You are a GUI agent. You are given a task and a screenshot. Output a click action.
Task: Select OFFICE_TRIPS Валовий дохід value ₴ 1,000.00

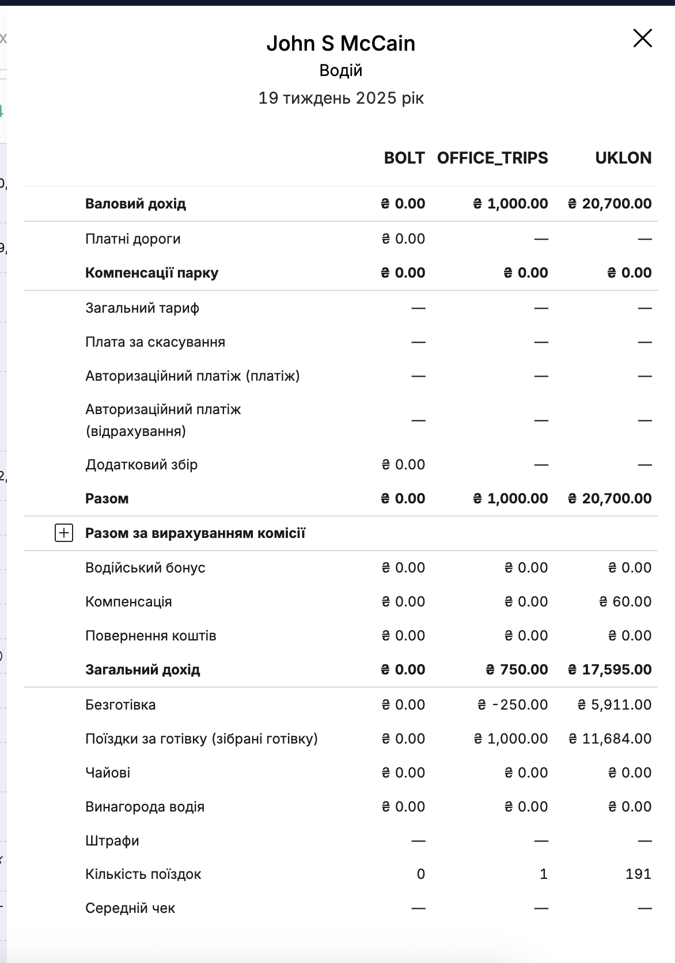(x=510, y=203)
